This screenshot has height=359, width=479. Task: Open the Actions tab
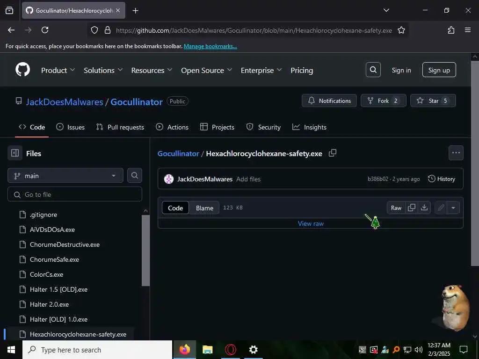click(x=172, y=127)
